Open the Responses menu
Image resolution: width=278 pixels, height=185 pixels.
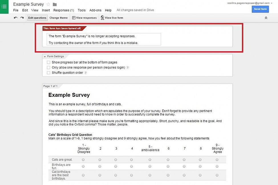click(64, 10)
